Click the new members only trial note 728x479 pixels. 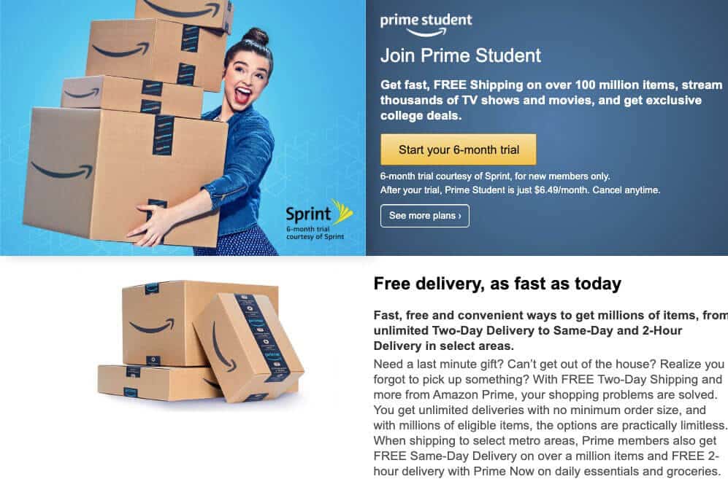pos(495,176)
